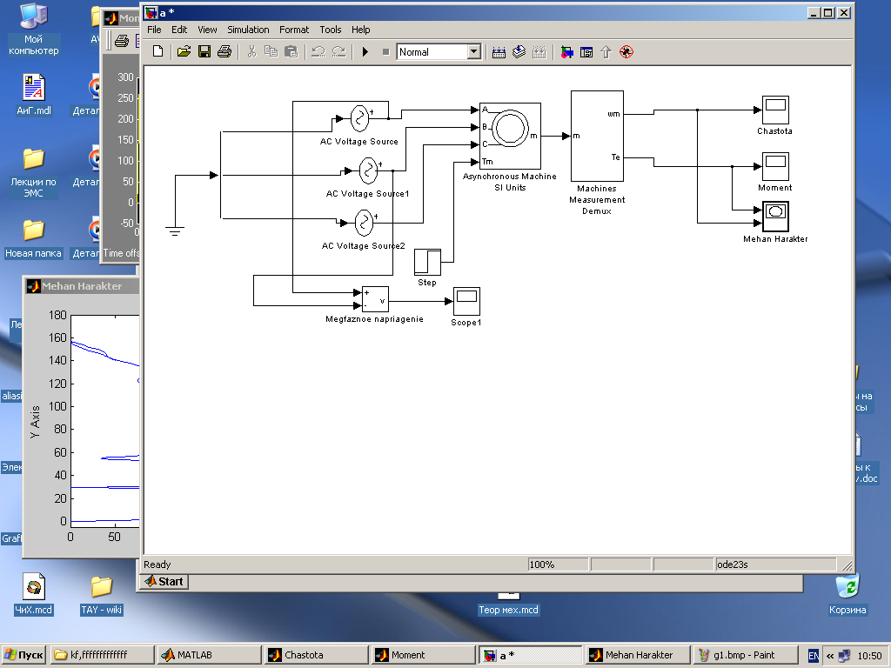Copy the selected blocks
This screenshot has width=891, height=668.
pyautogui.click(x=271, y=51)
